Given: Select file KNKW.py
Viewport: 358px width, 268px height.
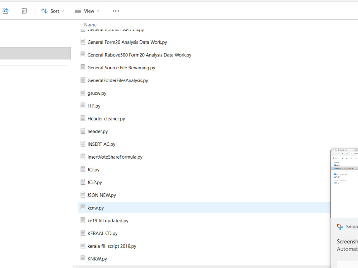Looking at the screenshot, I should coord(97,259).
